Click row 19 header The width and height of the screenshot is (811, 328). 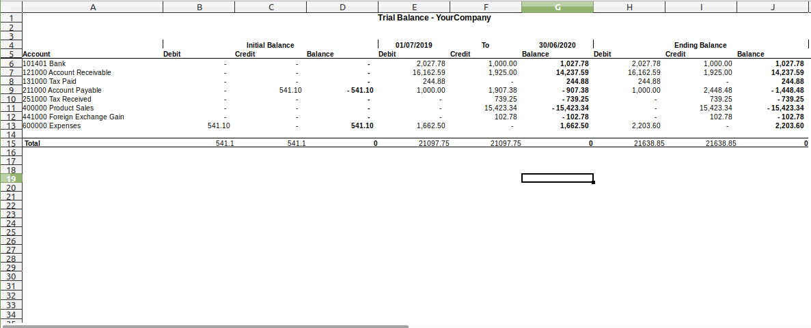11,179
